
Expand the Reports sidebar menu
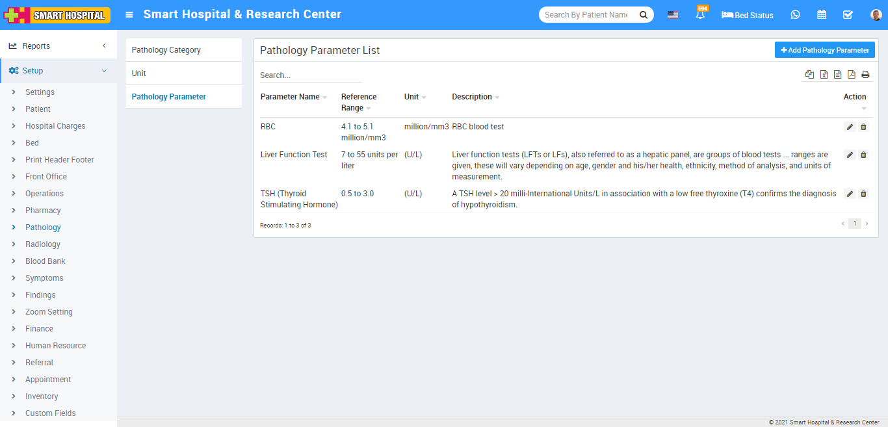coord(59,46)
